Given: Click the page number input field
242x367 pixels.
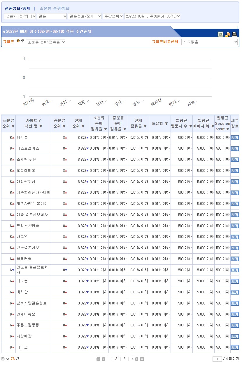Looking at the screenshot, I should 217,359.
